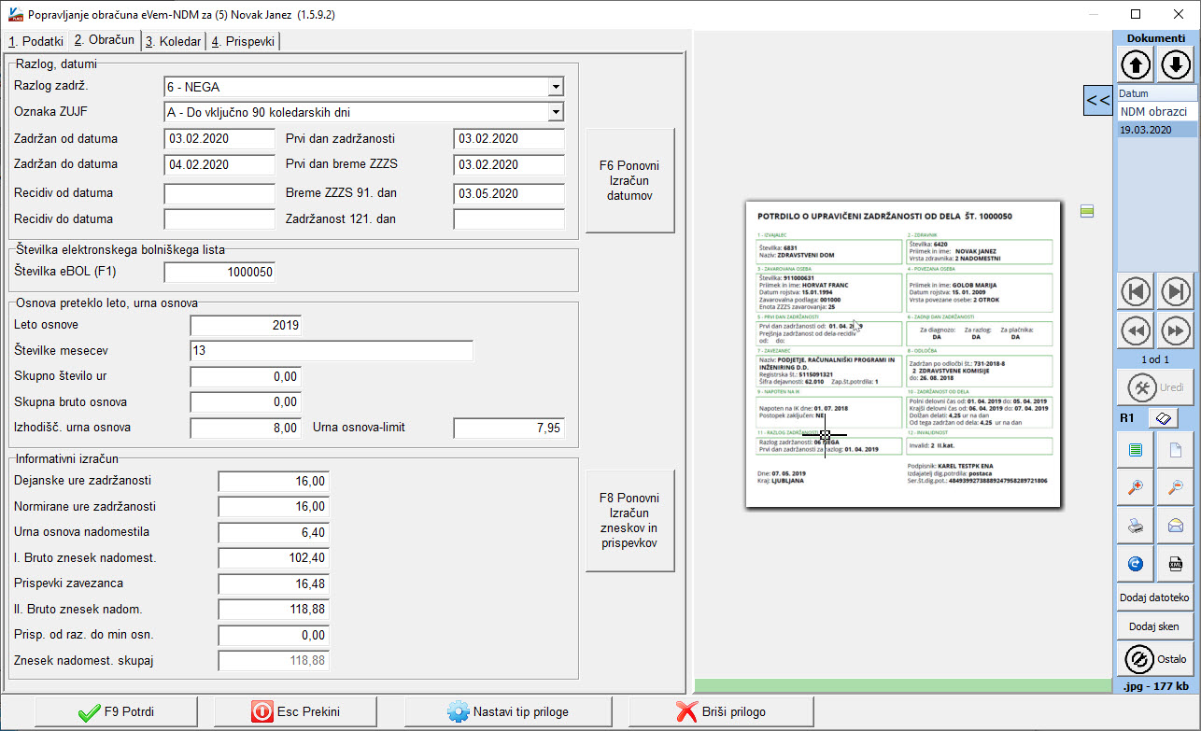Collapse documents panel with << button
The image size is (1201, 731).
1097,100
